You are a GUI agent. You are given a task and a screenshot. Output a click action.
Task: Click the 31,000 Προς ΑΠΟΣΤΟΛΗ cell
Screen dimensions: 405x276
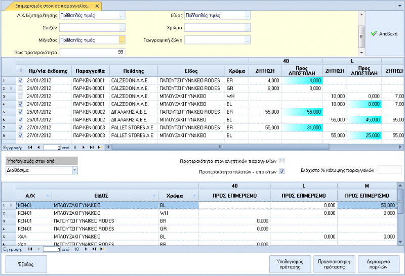click(x=302, y=128)
